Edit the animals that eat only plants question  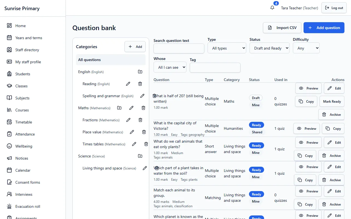(x=334, y=142)
